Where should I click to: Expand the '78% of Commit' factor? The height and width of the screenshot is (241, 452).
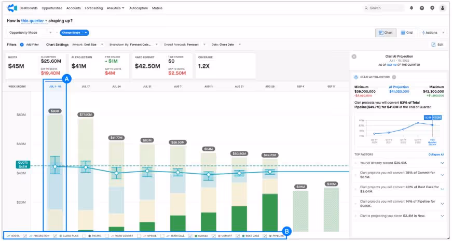click(x=442, y=175)
